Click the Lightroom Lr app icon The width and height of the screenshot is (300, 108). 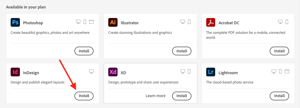tap(211, 72)
